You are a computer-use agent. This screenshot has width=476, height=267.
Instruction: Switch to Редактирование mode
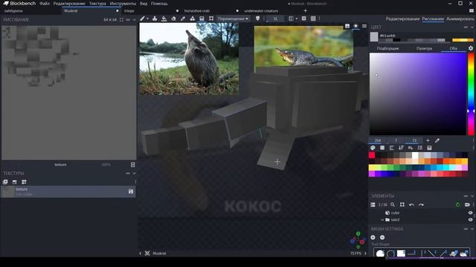click(402, 19)
